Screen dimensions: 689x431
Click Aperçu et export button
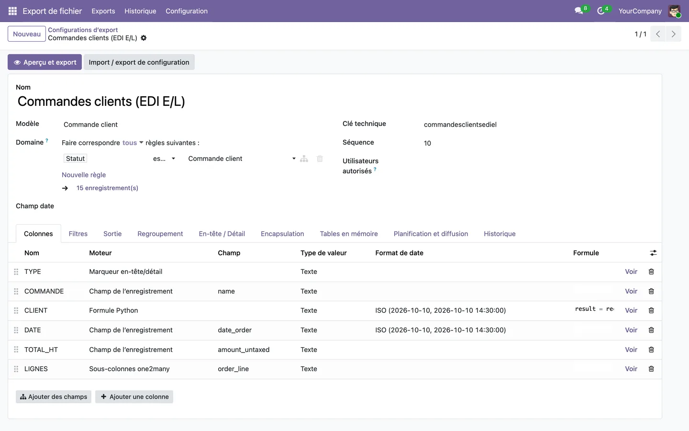click(x=44, y=62)
